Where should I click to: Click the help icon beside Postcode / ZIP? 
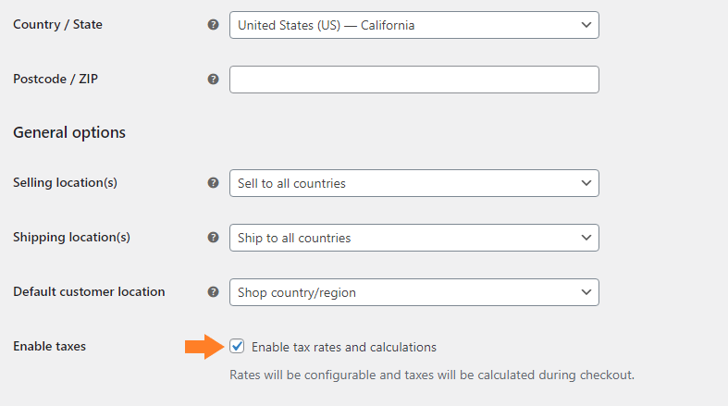pos(214,80)
